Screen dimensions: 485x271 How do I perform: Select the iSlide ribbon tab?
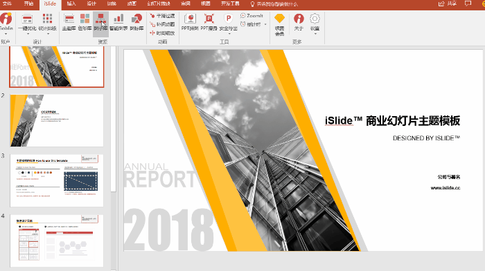click(50, 3)
